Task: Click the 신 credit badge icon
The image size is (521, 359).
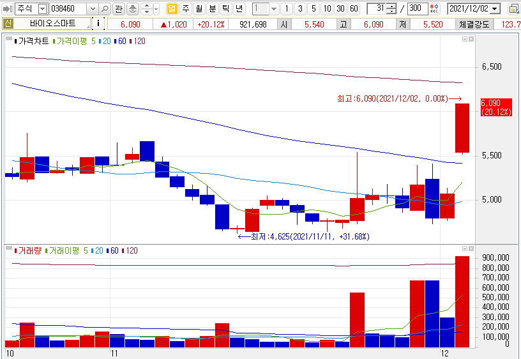Action: [8, 24]
